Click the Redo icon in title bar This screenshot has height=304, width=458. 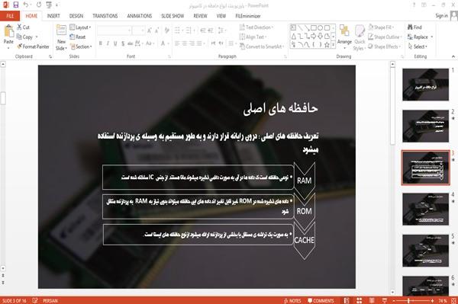pyautogui.click(x=39, y=5)
